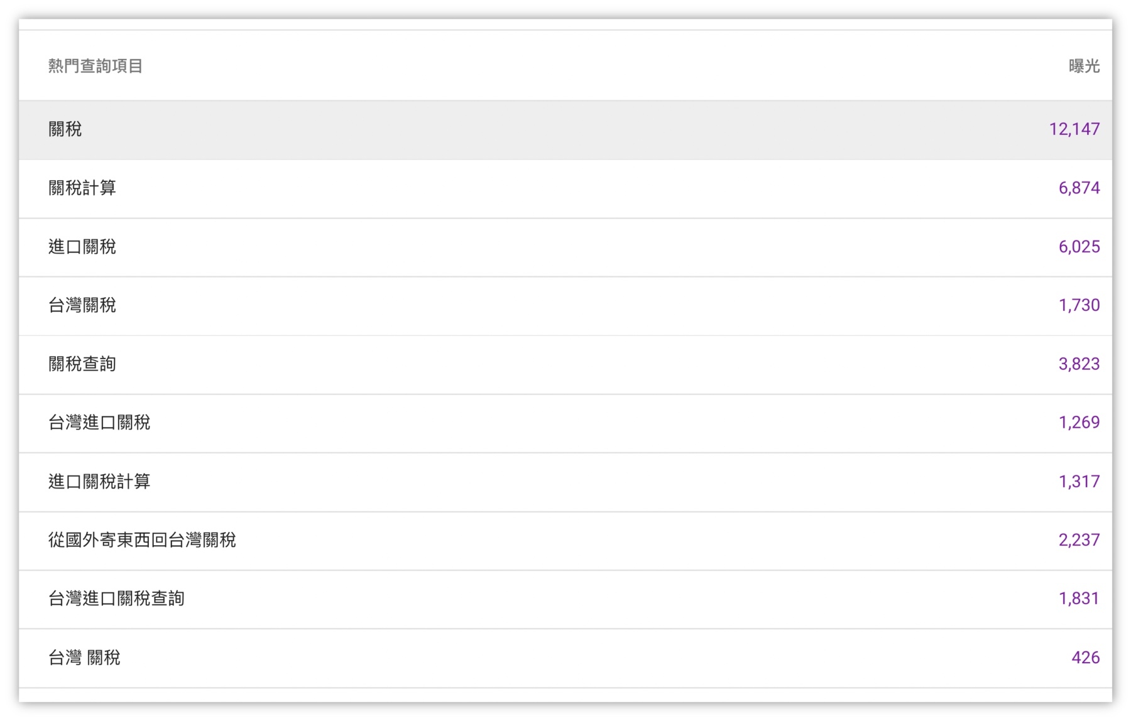Select the 進口關稅 query text
The width and height of the screenshot is (1131, 721).
pyautogui.click(x=82, y=247)
